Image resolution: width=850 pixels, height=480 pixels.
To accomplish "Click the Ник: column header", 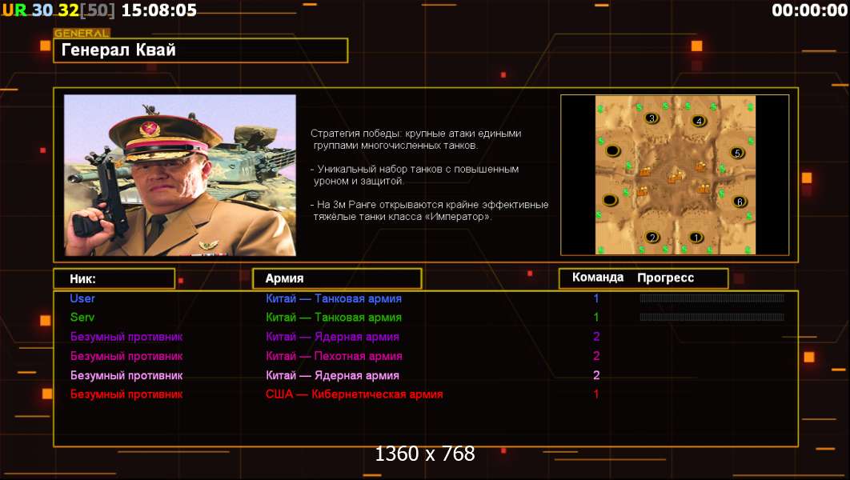I will pyautogui.click(x=114, y=278).
